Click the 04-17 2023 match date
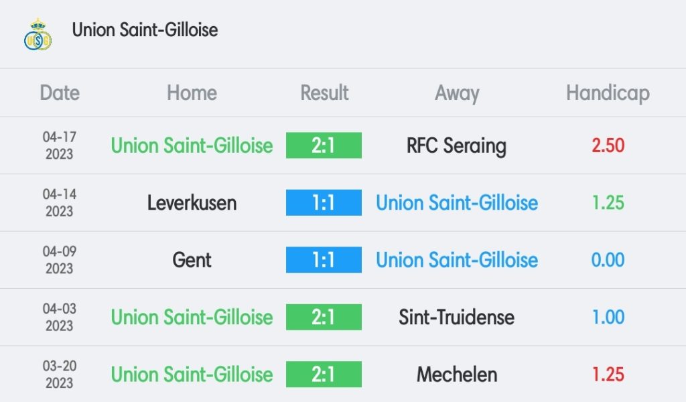Screen dimensions: 686x402 pos(60,145)
